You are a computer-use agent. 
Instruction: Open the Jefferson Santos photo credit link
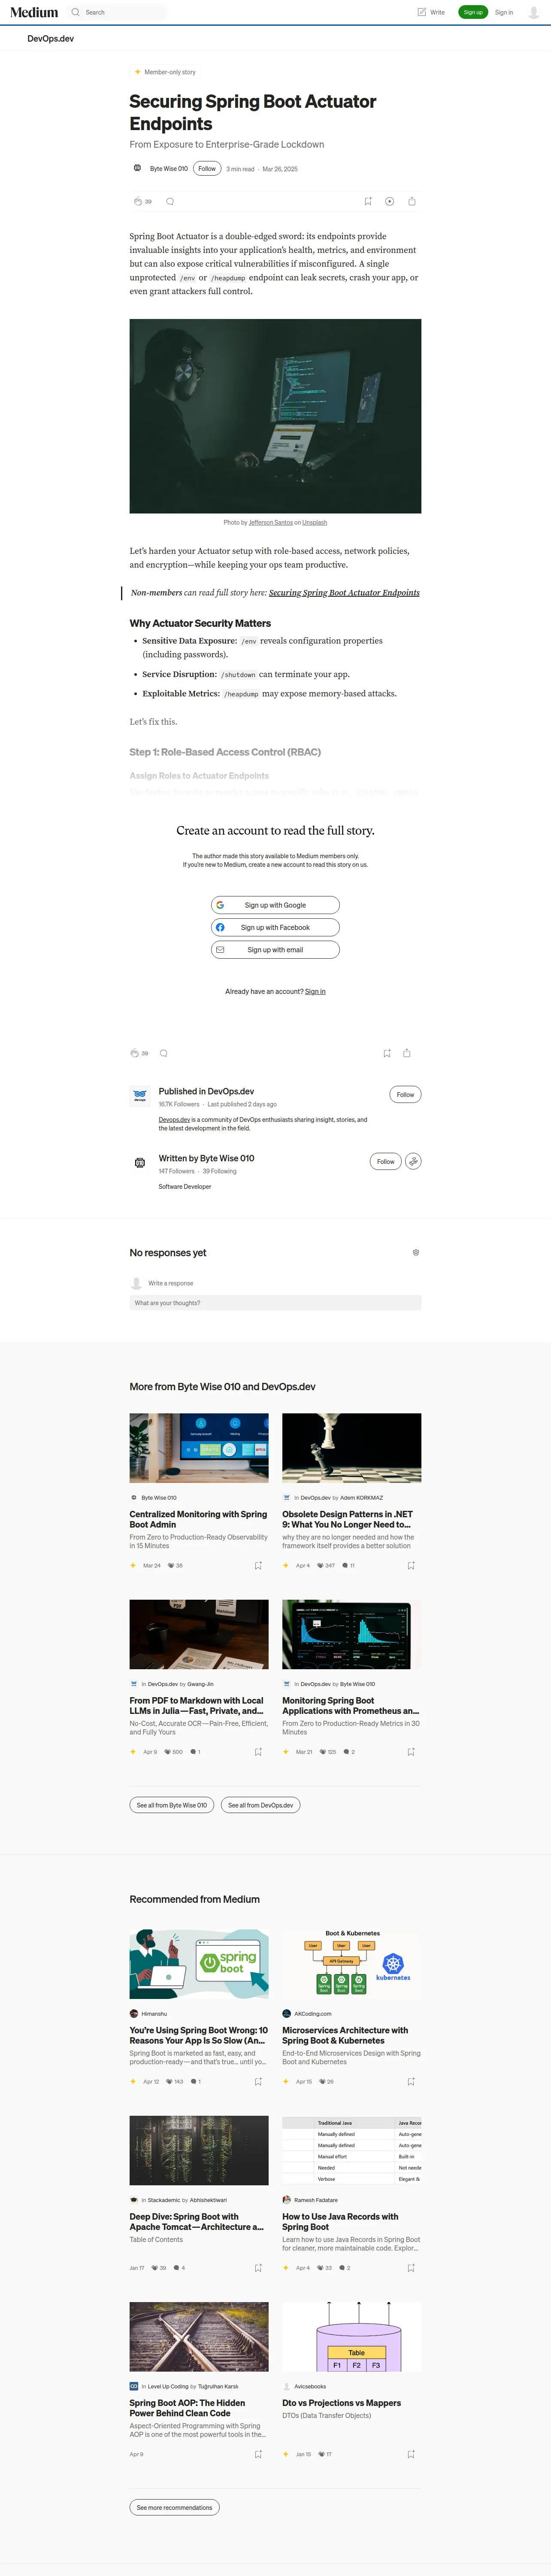[271, 522]
